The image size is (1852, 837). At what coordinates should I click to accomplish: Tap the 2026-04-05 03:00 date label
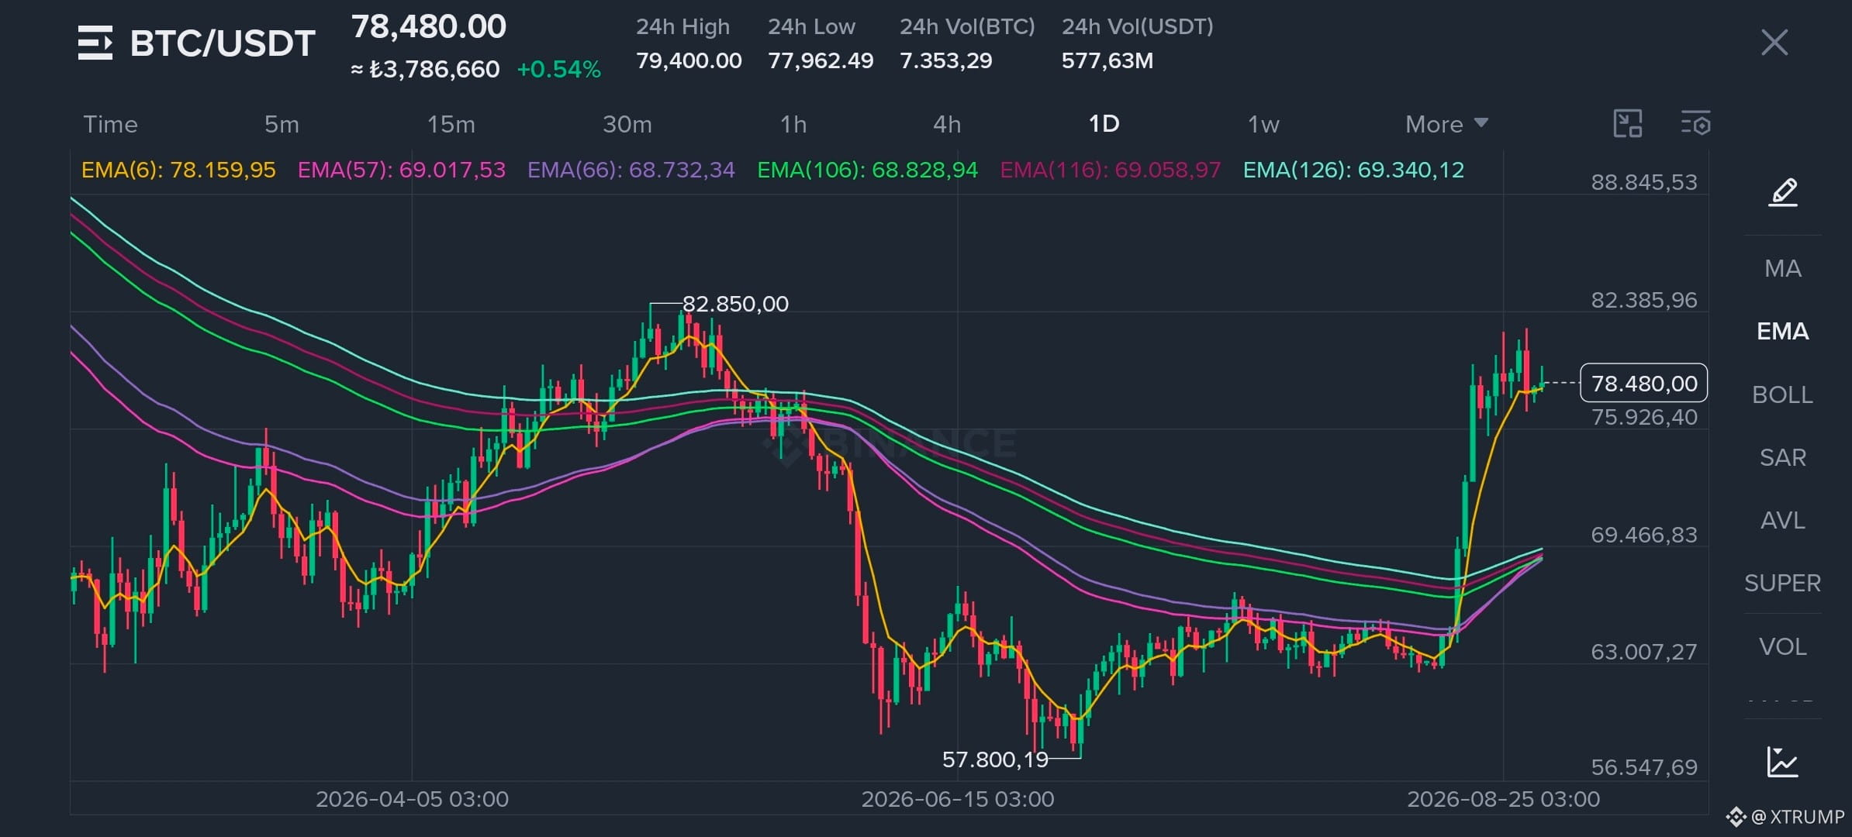click(x=412, y=799)
